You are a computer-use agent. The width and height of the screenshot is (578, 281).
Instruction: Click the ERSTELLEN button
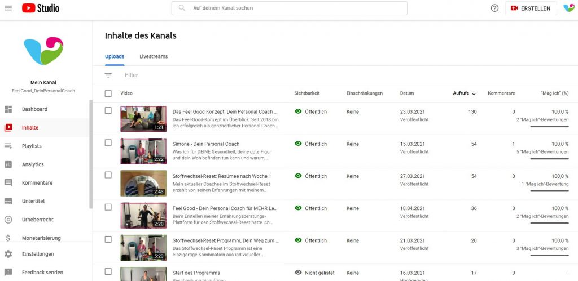[x=531, y=8]
